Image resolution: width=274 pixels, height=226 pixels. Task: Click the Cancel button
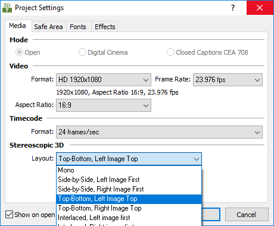[x=247, y=215]
